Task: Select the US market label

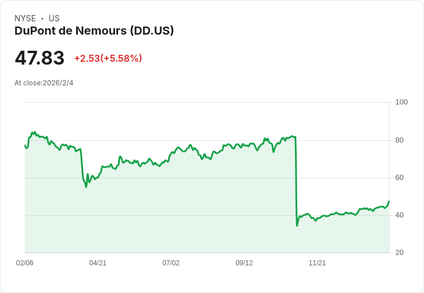Action: click(x=54, y=18)
